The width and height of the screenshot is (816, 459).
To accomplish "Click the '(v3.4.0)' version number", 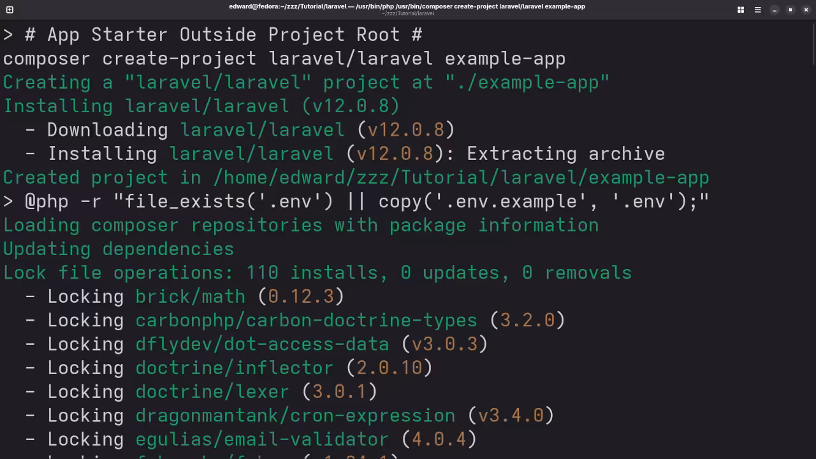I will 511,416.
